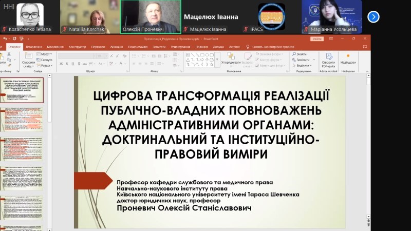Click Створити PDF-файл Acrobat icon

328,56
